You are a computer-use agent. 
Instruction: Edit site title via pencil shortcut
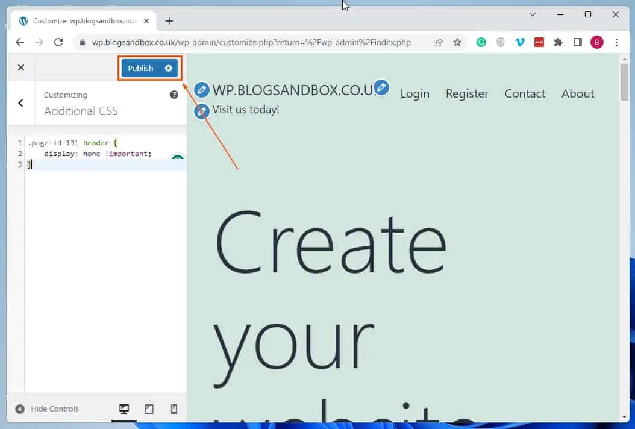pyautogui.click(x=201, y=90)
